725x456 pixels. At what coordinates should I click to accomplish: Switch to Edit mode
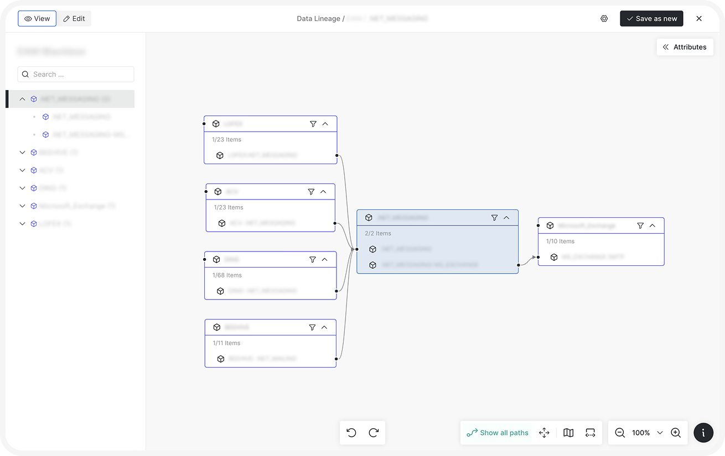[x=74, y=19]
